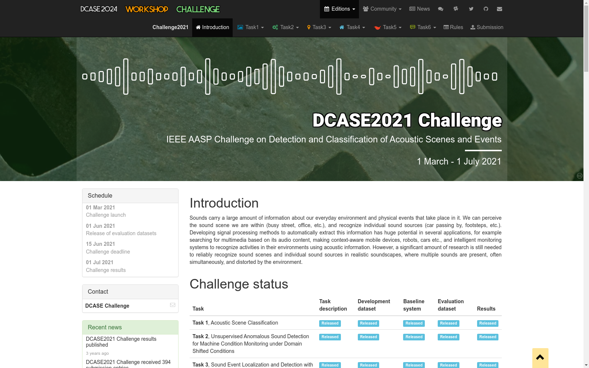Click the Contact panel heading

[x=130, y=292]
